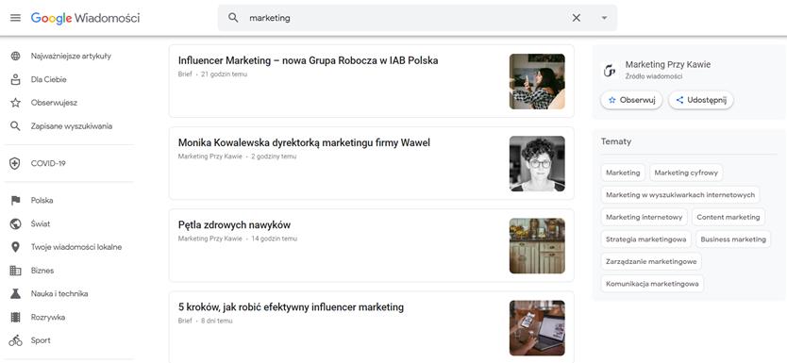The width and height of the screenshot is (787, 363).
Task: Select Komunikacja marketingowa topic chip
Action: pos(652,283)
